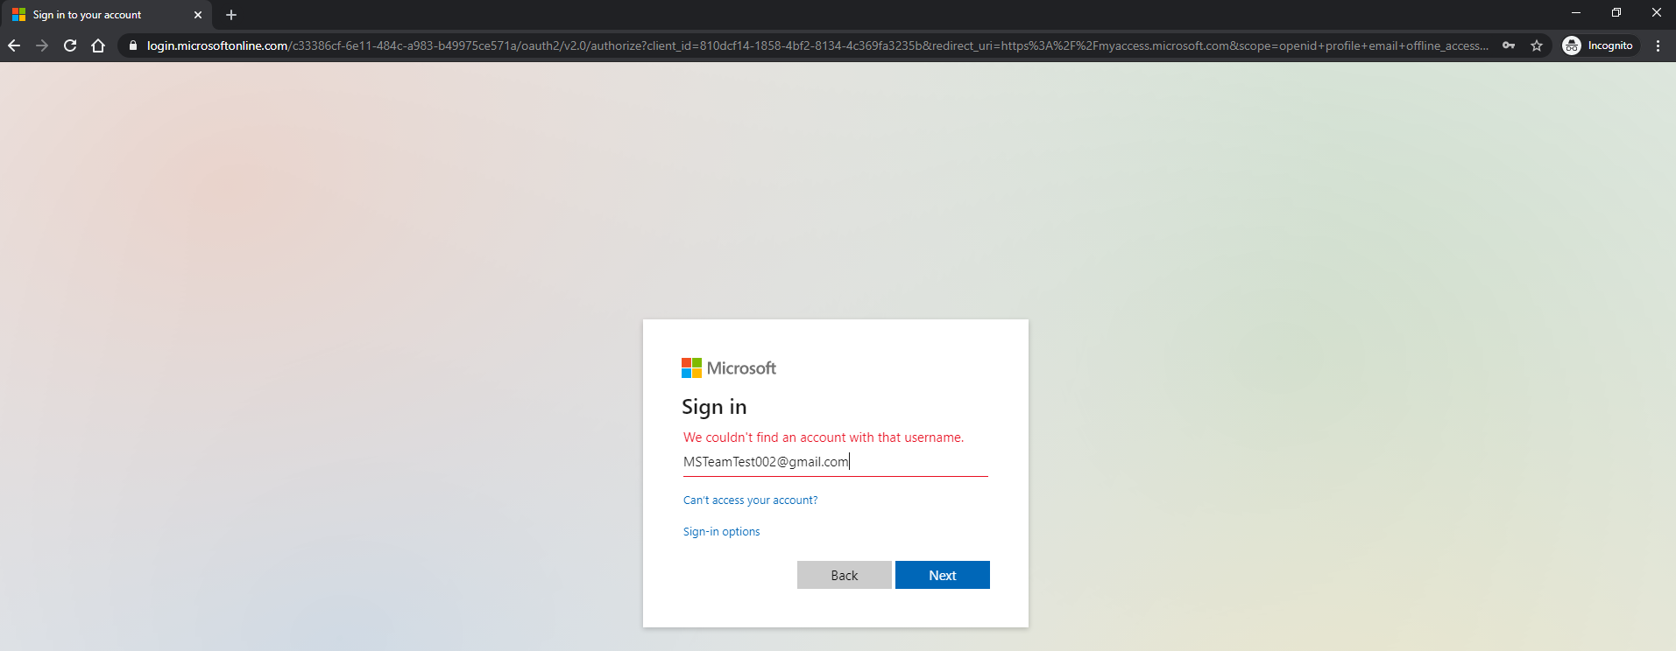Reload the sign-in page
Viewport: 1676px width, 651px height.
pos(70,45)
